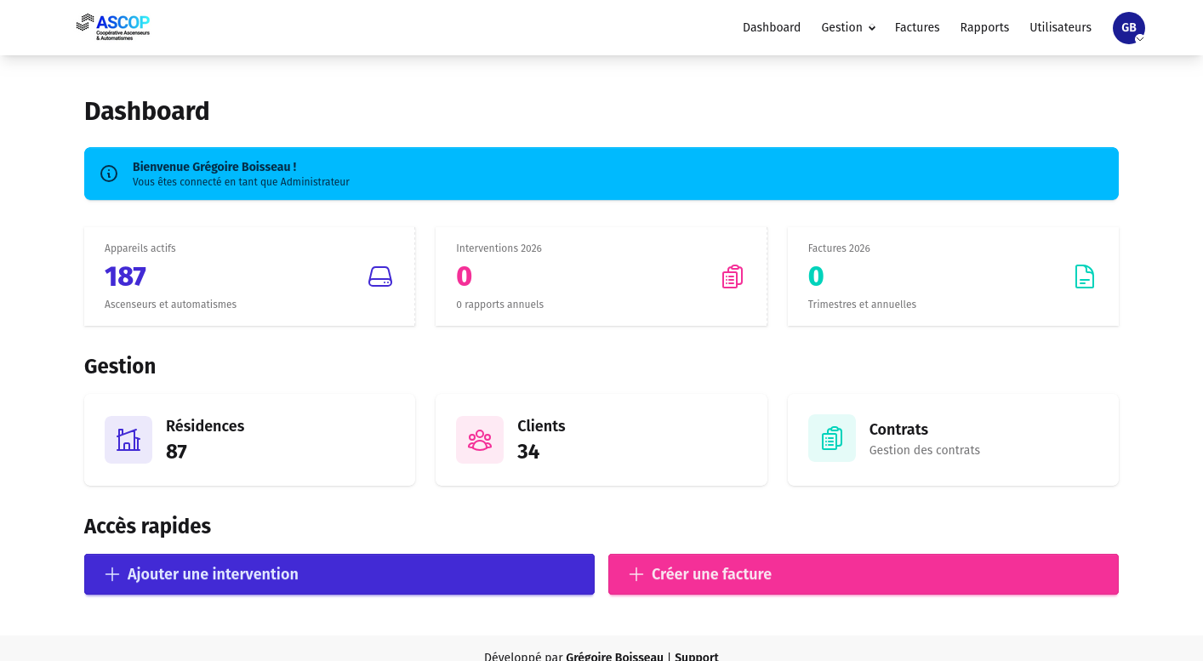Click the Grégoire Boisseau footer link

point(614,656)
